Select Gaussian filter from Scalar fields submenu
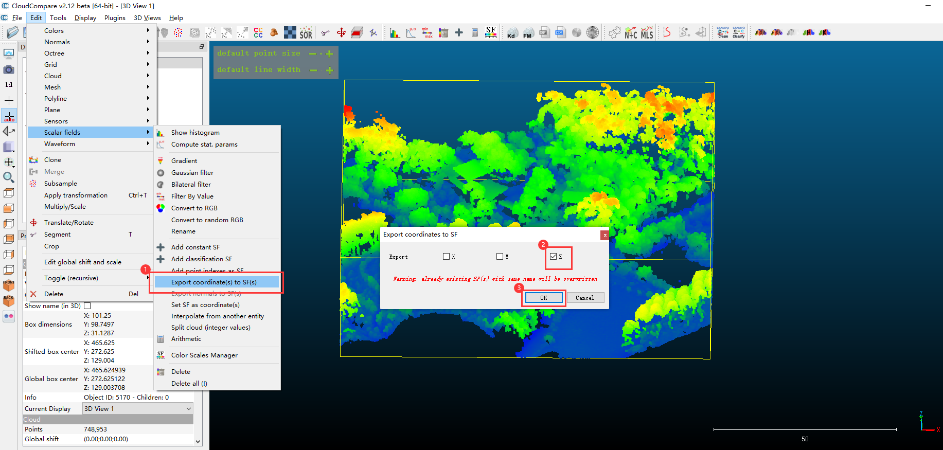Screen dimensions: 943x450 (217, 172)
